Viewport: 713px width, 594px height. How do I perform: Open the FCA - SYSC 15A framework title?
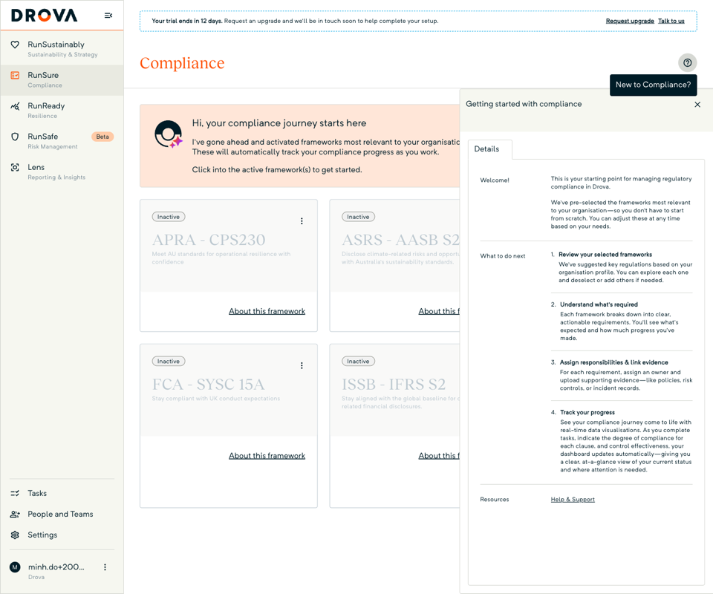coord(208,385)
